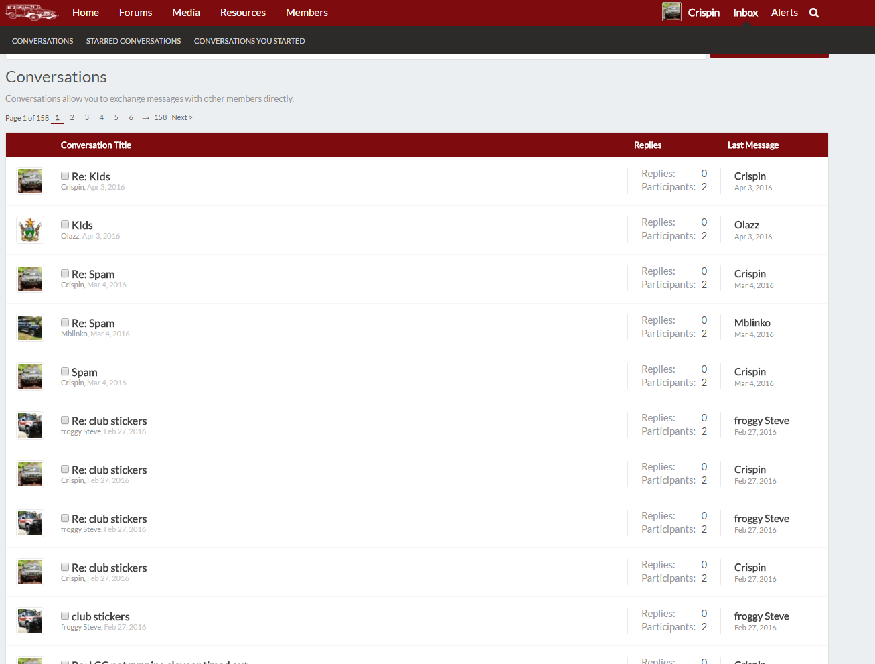Click the pagination arrow jump link

[x=146, y=118]
